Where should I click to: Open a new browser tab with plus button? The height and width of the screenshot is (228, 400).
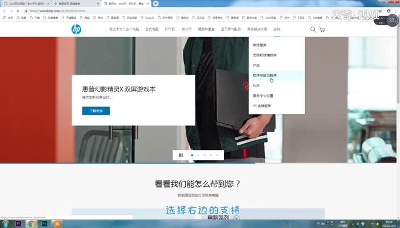(155, 3)
